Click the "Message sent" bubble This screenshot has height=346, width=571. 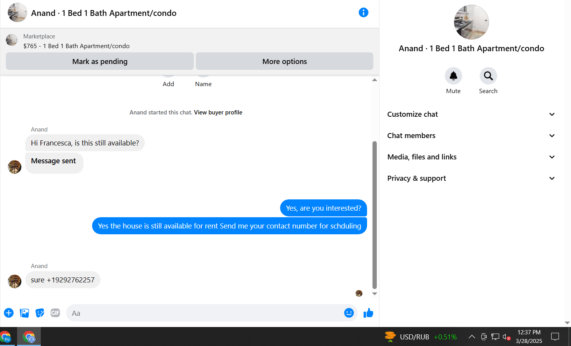coord(54,163)
